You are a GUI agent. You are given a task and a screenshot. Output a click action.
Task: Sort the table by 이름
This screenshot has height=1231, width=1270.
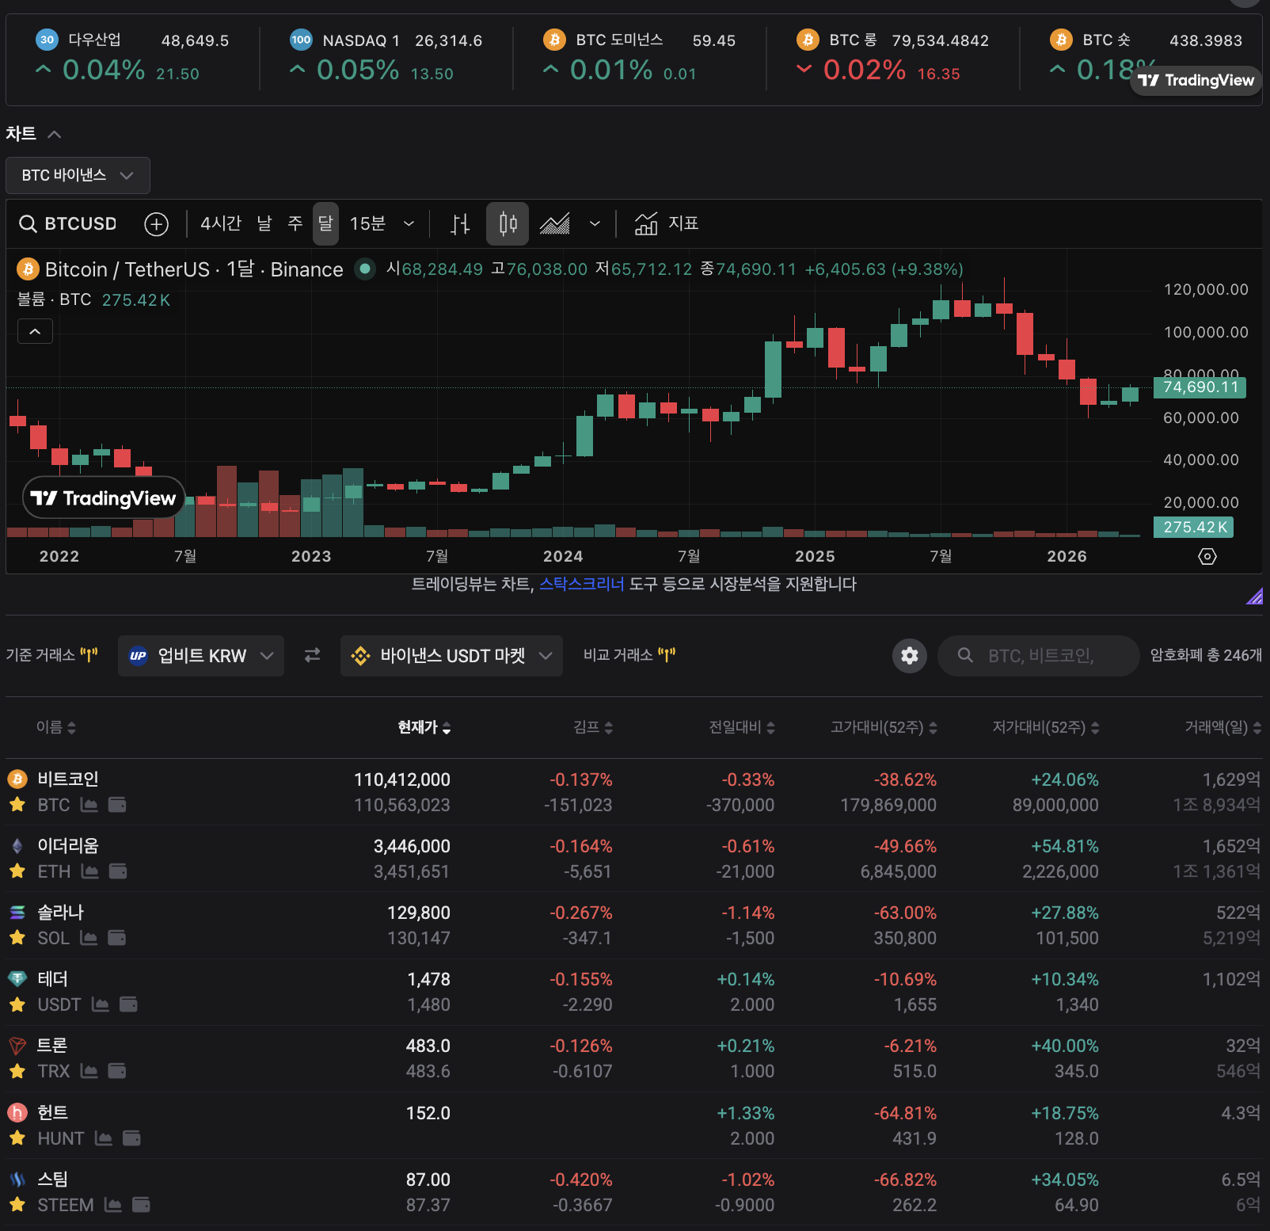point(56,727)
